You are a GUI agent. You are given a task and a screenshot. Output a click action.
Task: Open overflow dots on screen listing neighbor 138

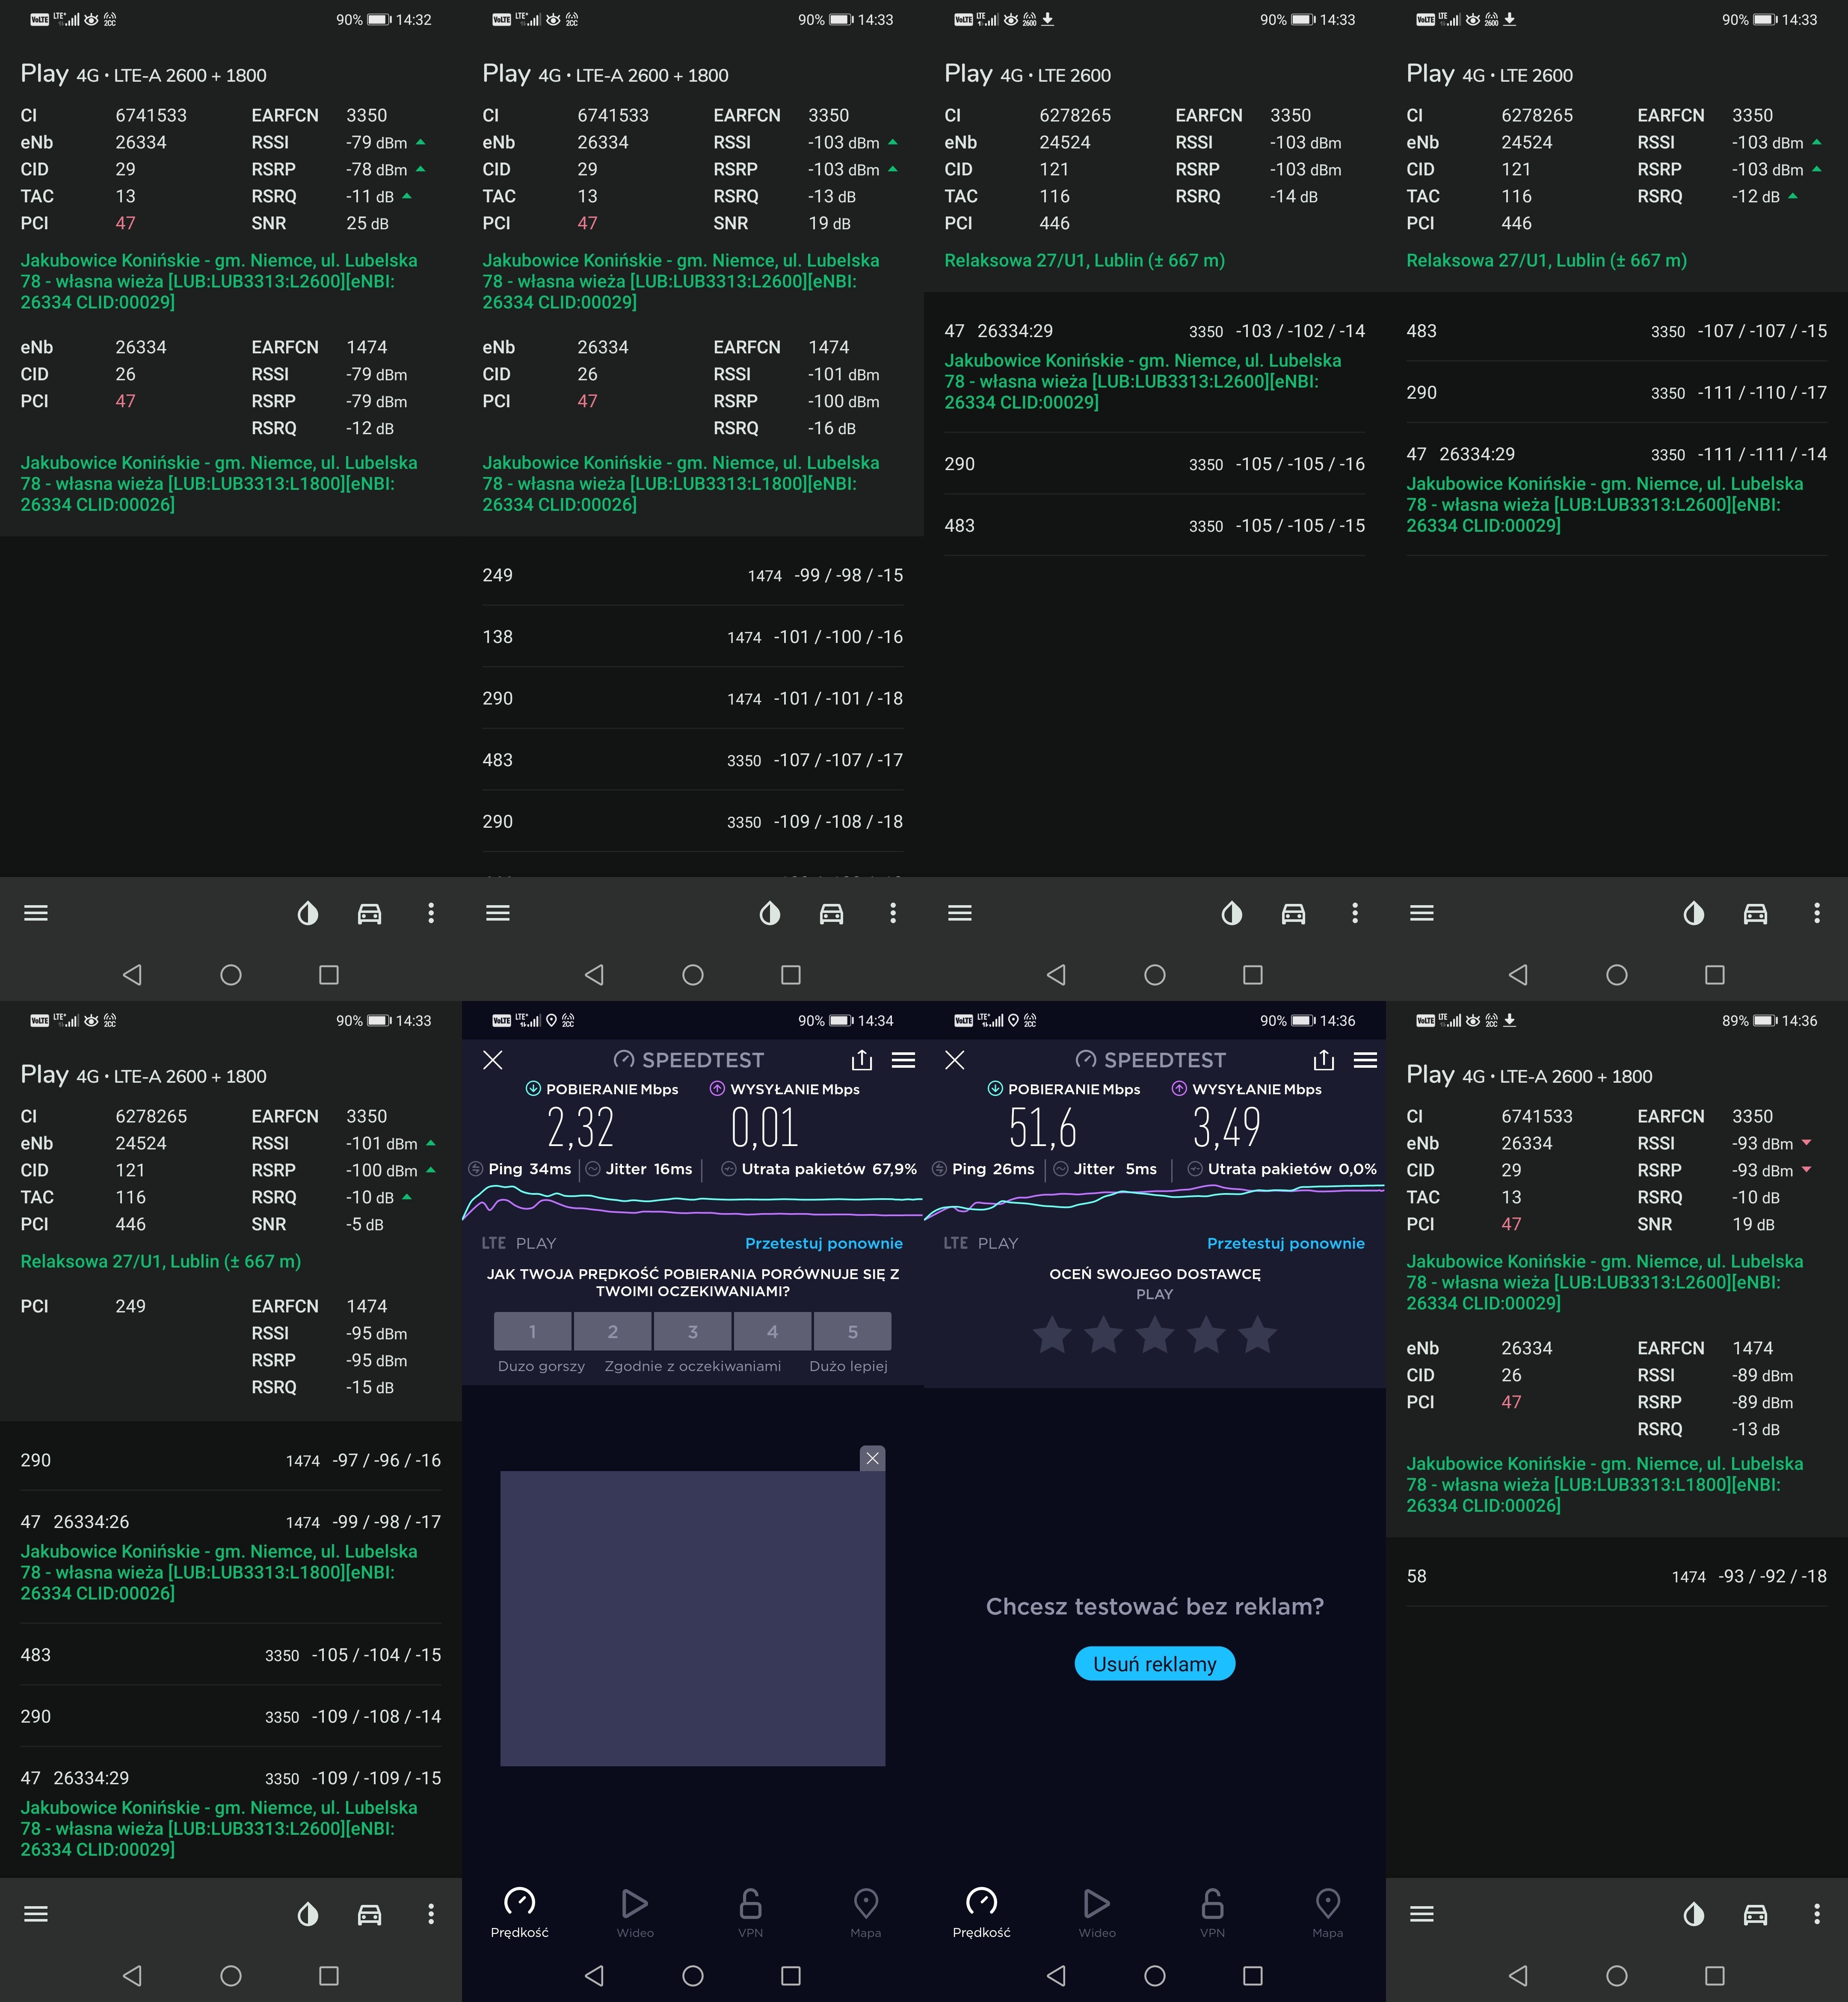pyautogui.click(x=893, y=913)
